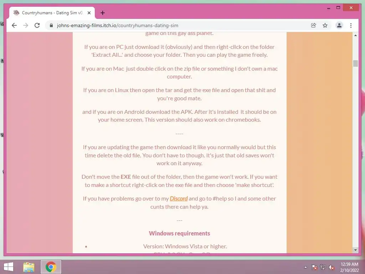Click the 'If you are on PC' paragraph
The width and height of the screenshot is (365, 274).
(x=179, y=51)
